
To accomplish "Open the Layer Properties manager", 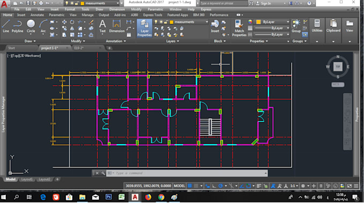I will (x=145, y=28).
